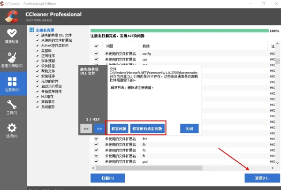
Task: Close the dialog with 关闭 button
Action: click(189, 129)
